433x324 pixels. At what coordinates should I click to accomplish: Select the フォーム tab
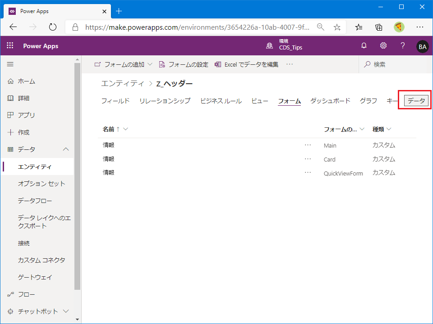pos(289,101)
